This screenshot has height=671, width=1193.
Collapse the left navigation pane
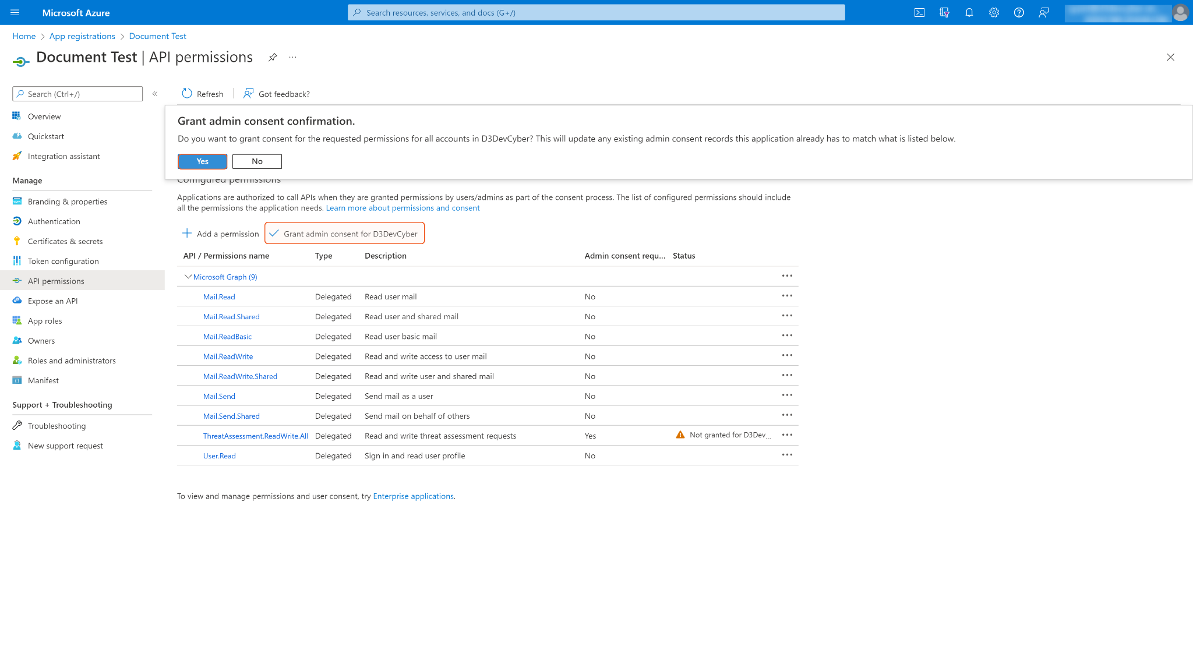pos(155,94)
